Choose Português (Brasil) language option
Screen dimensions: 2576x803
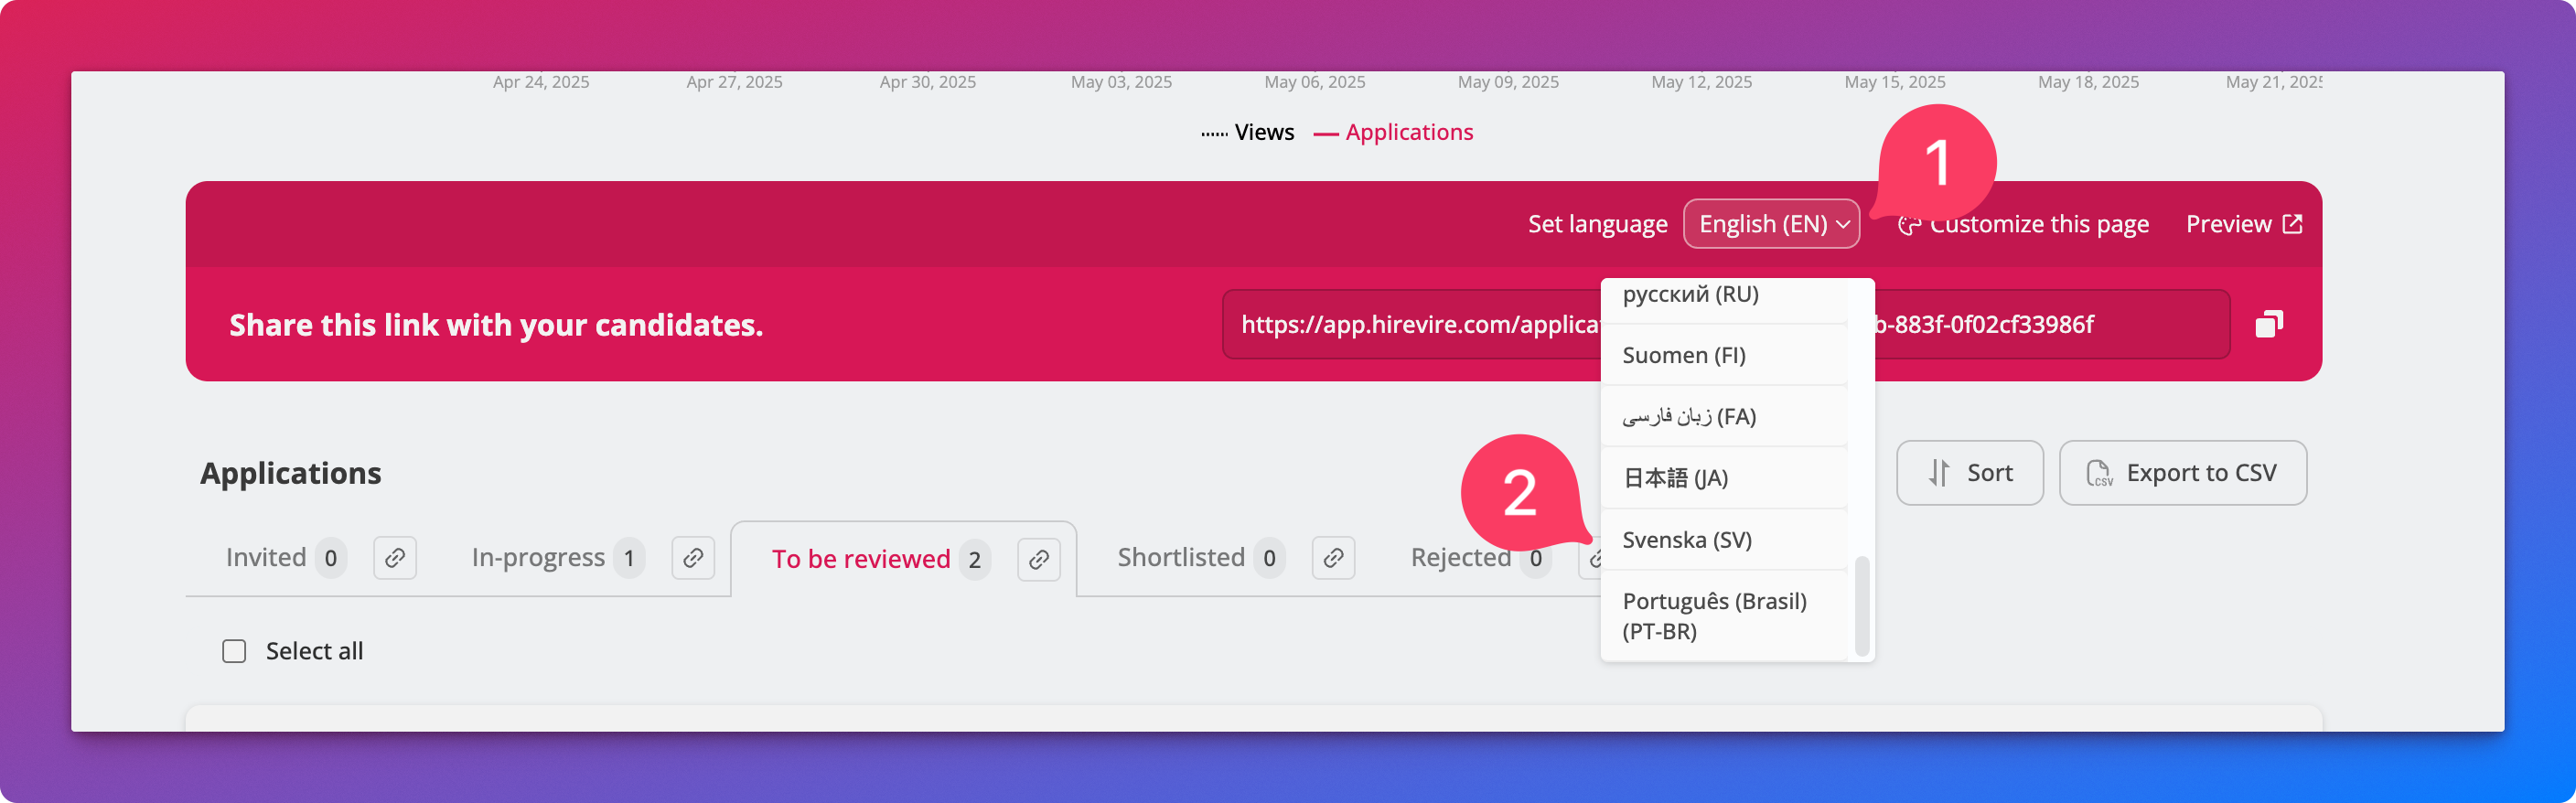click(1714, 615)
